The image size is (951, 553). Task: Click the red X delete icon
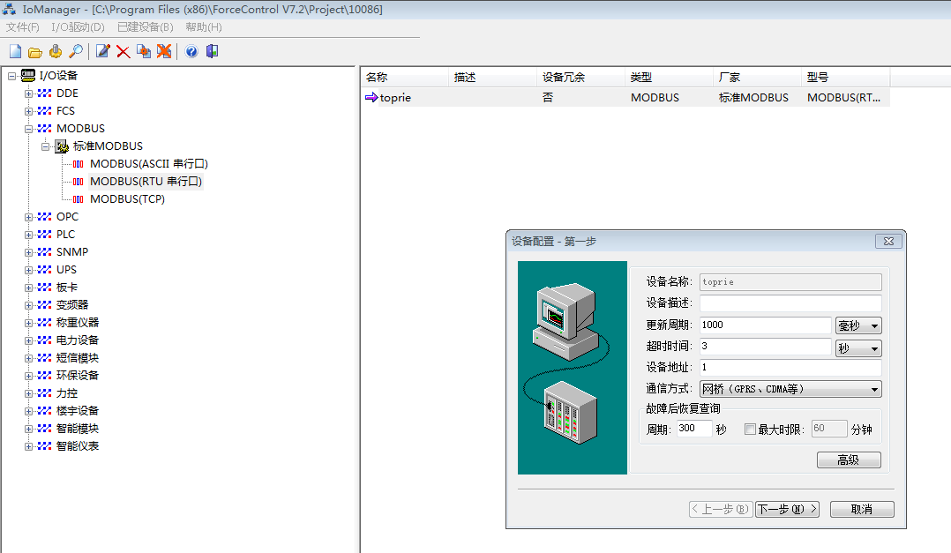tap(124, 52)
